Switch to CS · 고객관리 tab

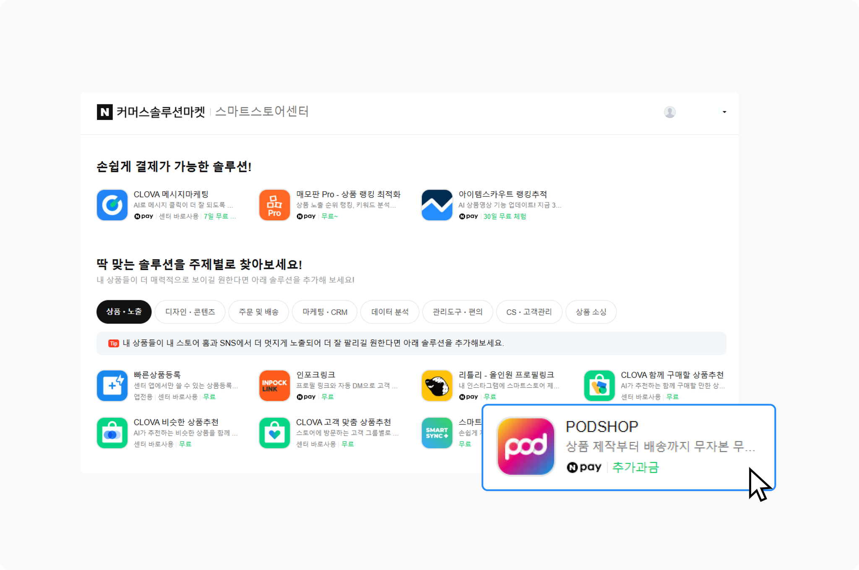pos(529,312)
